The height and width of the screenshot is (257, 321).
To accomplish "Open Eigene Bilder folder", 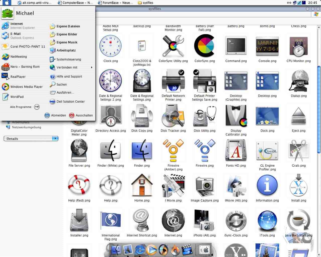I will coord(63,34).
